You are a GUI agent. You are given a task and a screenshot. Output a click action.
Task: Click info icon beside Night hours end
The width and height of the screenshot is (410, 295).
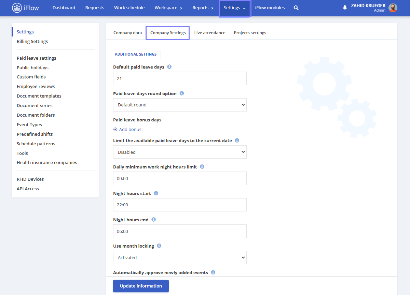point(154,219)
